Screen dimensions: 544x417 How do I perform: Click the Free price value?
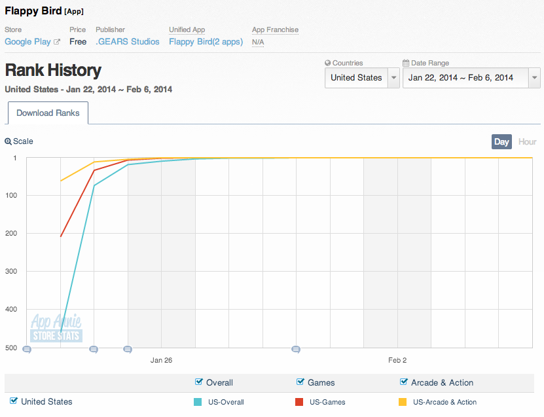78,42
